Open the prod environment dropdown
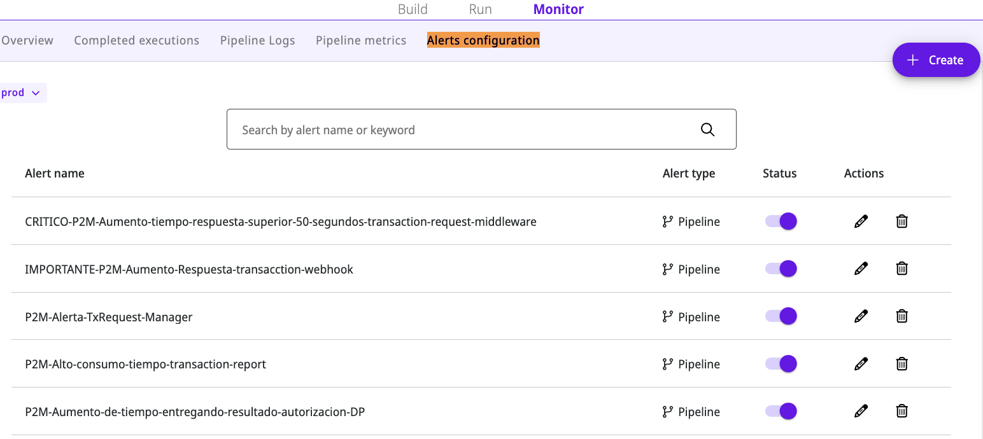 21,93
